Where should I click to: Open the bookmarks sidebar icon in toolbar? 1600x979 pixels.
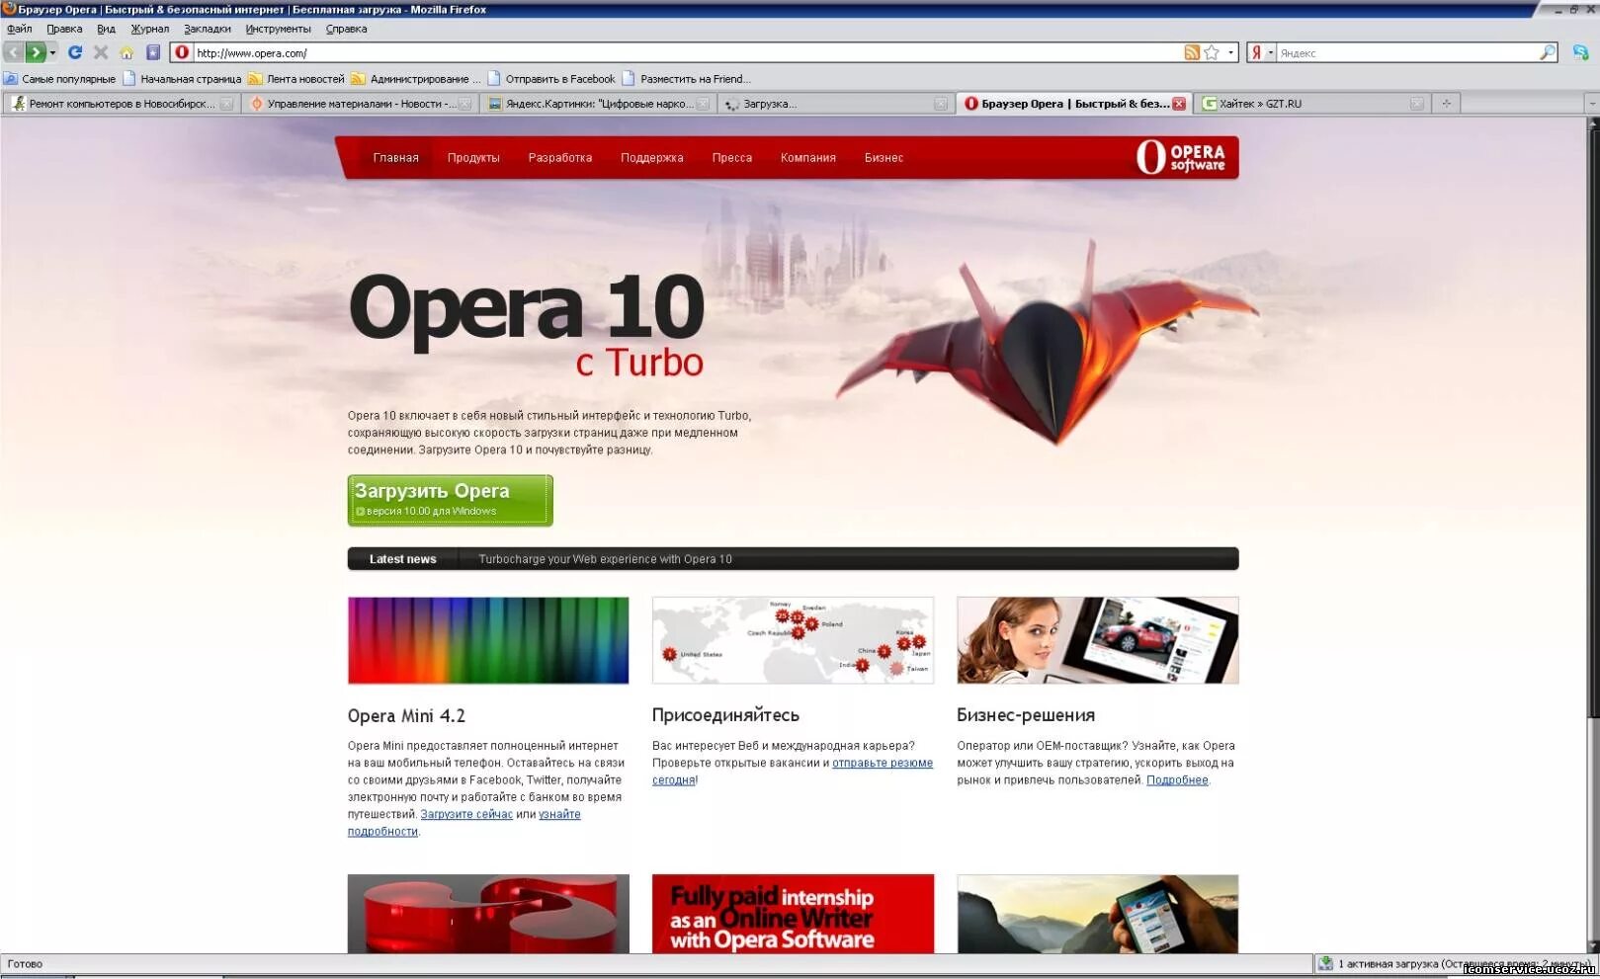pyautogui.click(x=153, y=52)
